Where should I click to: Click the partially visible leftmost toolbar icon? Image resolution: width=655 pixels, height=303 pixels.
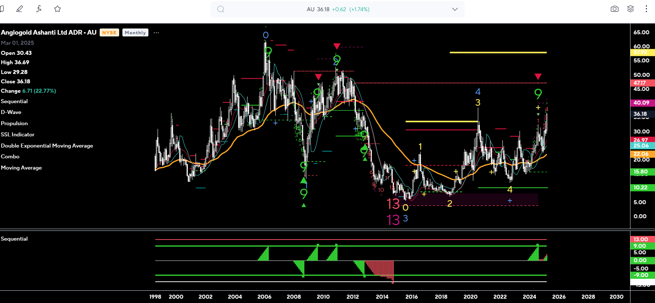(x=2, y=9)
